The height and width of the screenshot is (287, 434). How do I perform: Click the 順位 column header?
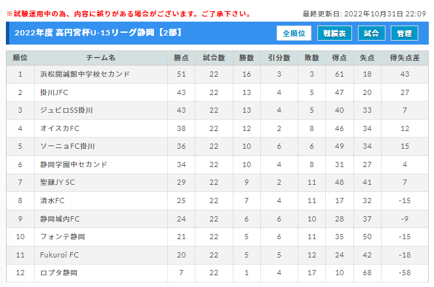20,58
